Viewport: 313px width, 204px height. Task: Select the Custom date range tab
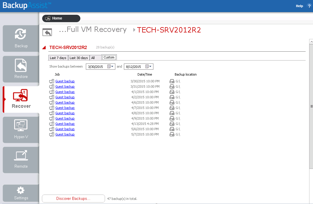[x=109, y=57]
